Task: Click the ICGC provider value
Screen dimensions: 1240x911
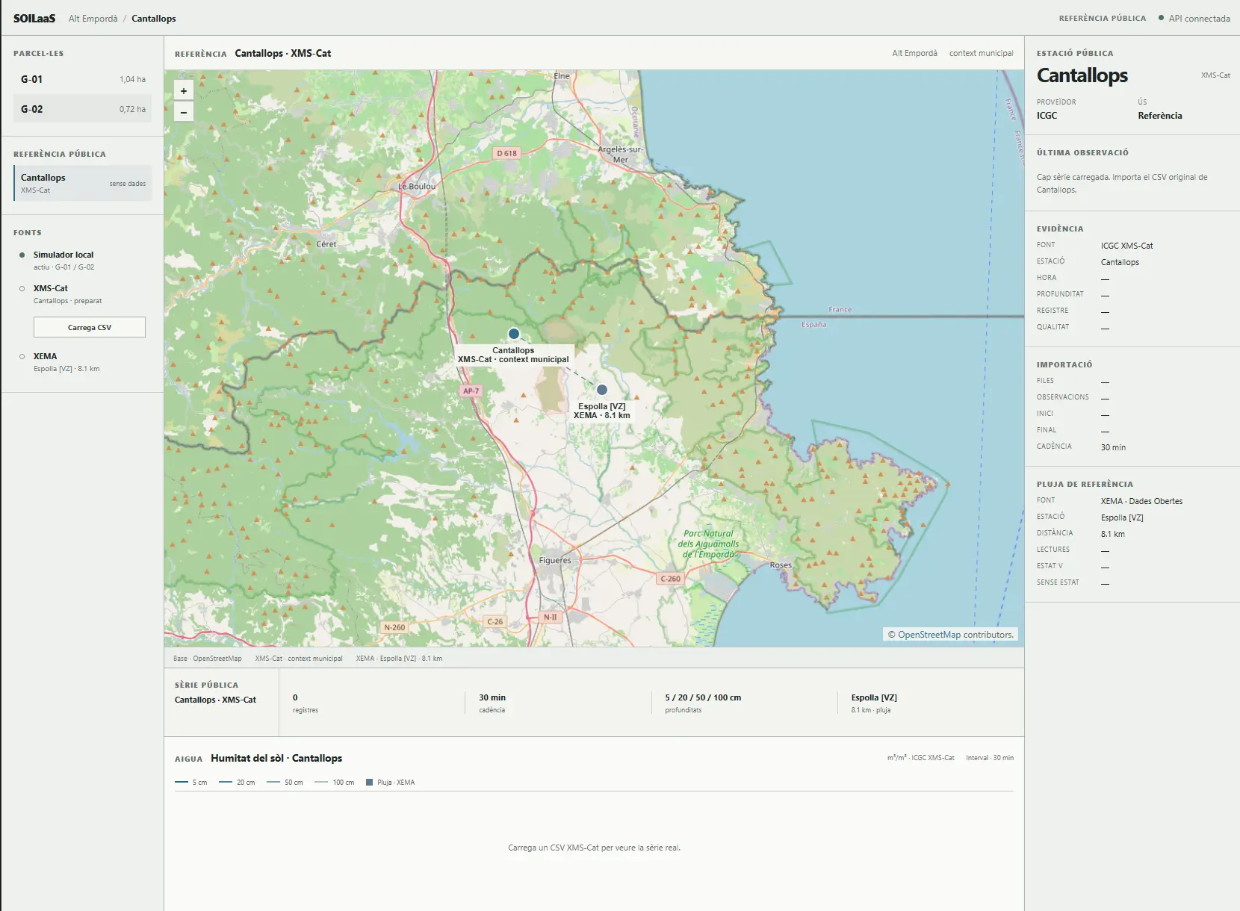Action: pyautogui.click(x=1047, y=116)
